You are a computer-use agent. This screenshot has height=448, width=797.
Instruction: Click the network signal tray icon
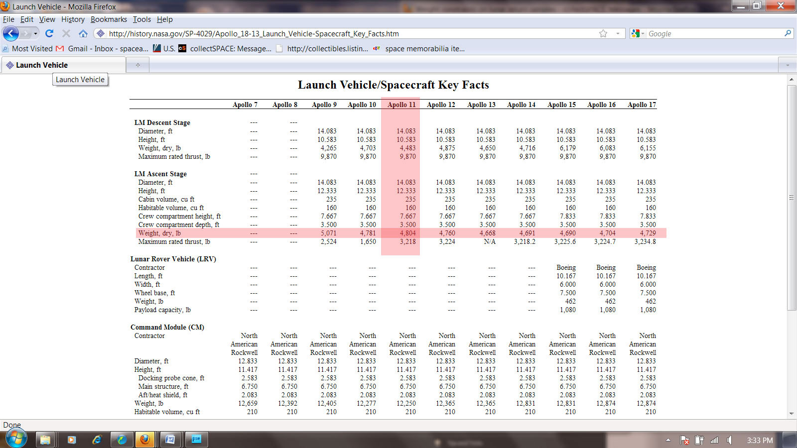(714, 440)
